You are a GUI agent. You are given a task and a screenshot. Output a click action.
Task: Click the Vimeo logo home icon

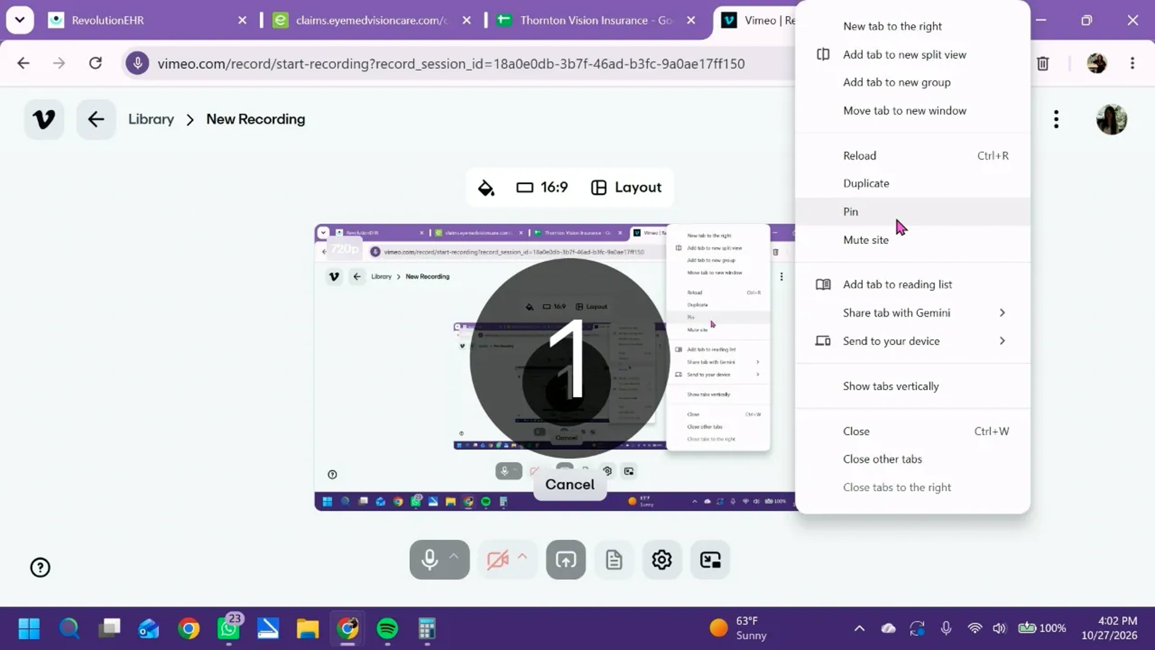tap(44, 119)
